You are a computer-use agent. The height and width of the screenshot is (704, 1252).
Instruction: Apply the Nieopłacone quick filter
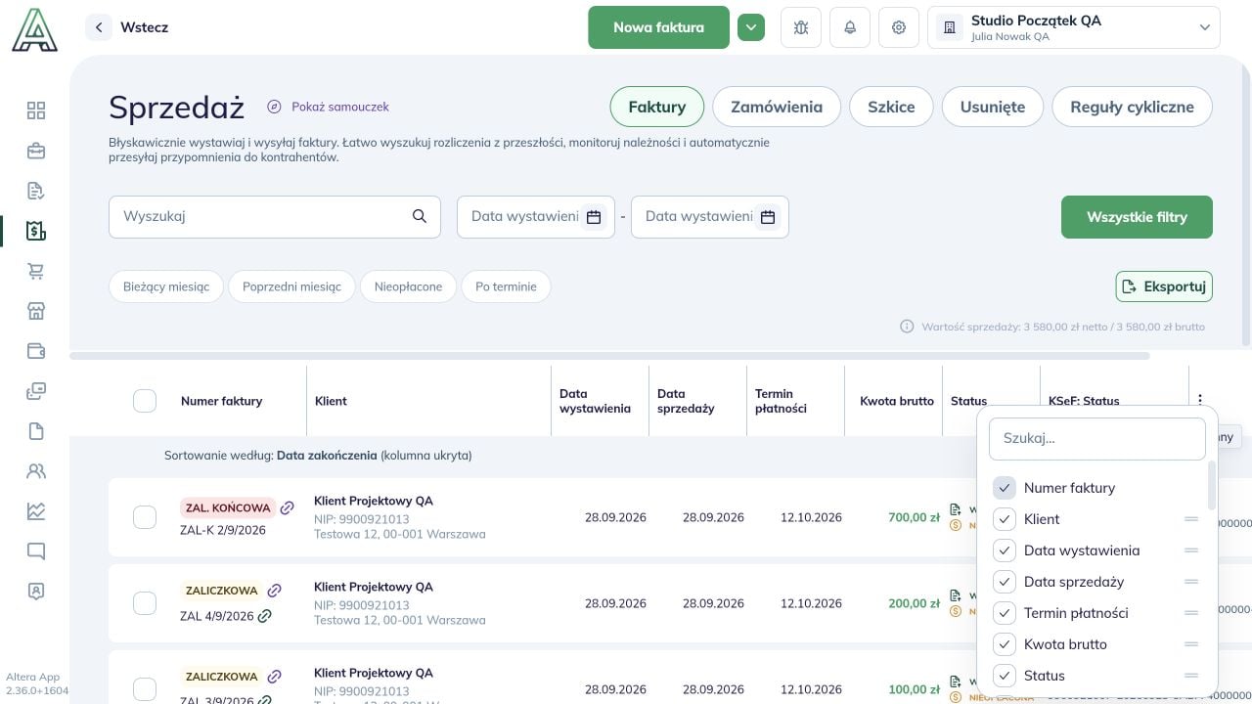(408, 286)
